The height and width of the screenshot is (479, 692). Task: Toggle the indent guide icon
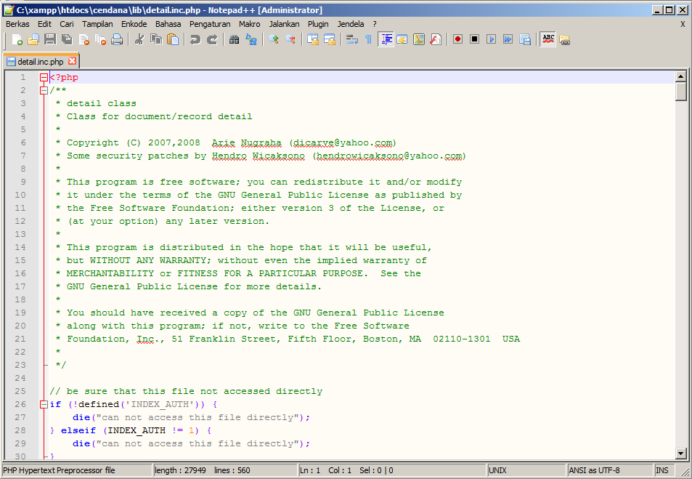[x=386, y=40]
